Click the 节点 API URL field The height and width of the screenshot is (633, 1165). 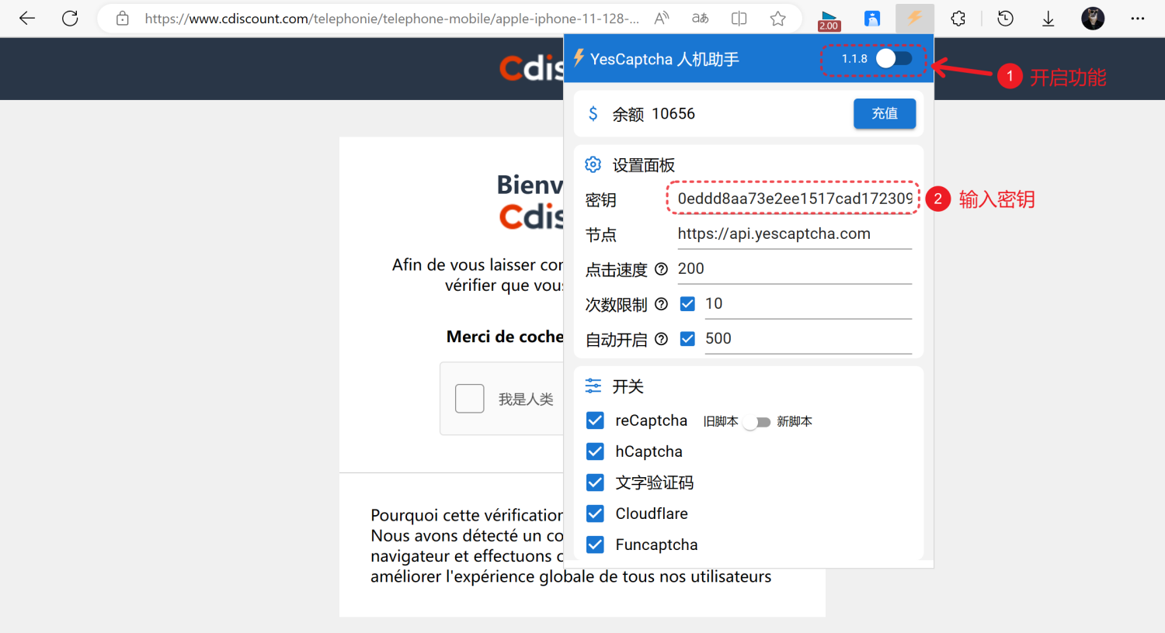point(795,233)
